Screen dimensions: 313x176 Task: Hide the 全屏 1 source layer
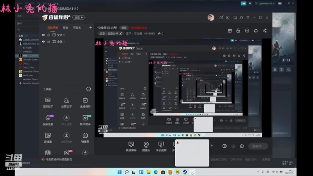coord(43,41)
